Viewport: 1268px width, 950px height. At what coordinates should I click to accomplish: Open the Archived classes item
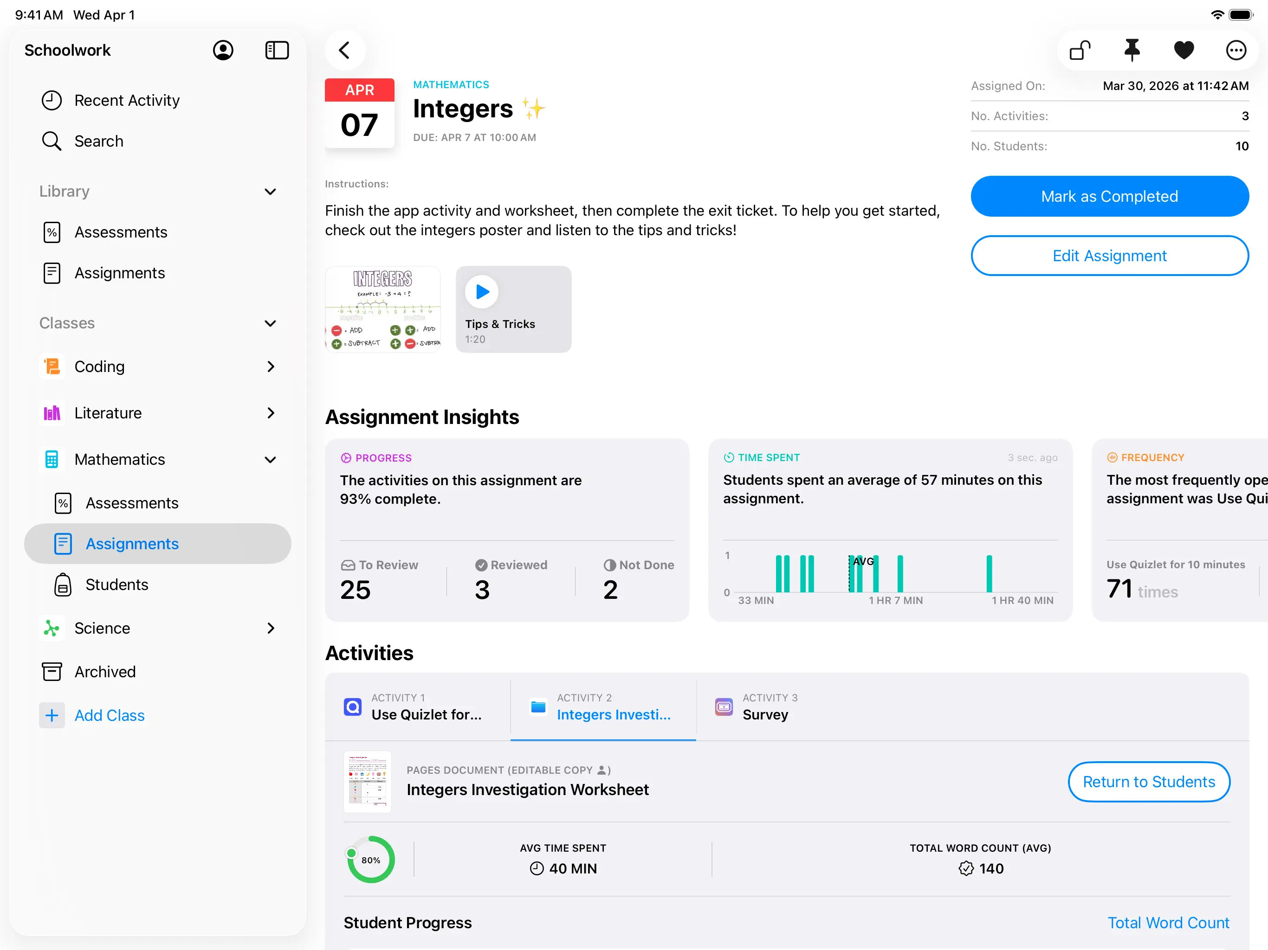click(x=105, y=672)
